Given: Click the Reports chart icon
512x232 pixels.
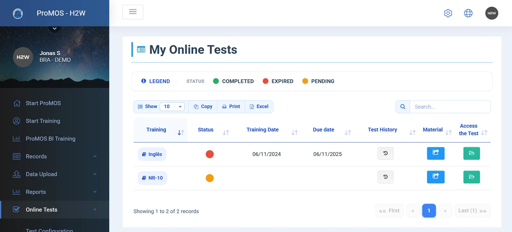Looking at the screenshot, I should point(16,192).
